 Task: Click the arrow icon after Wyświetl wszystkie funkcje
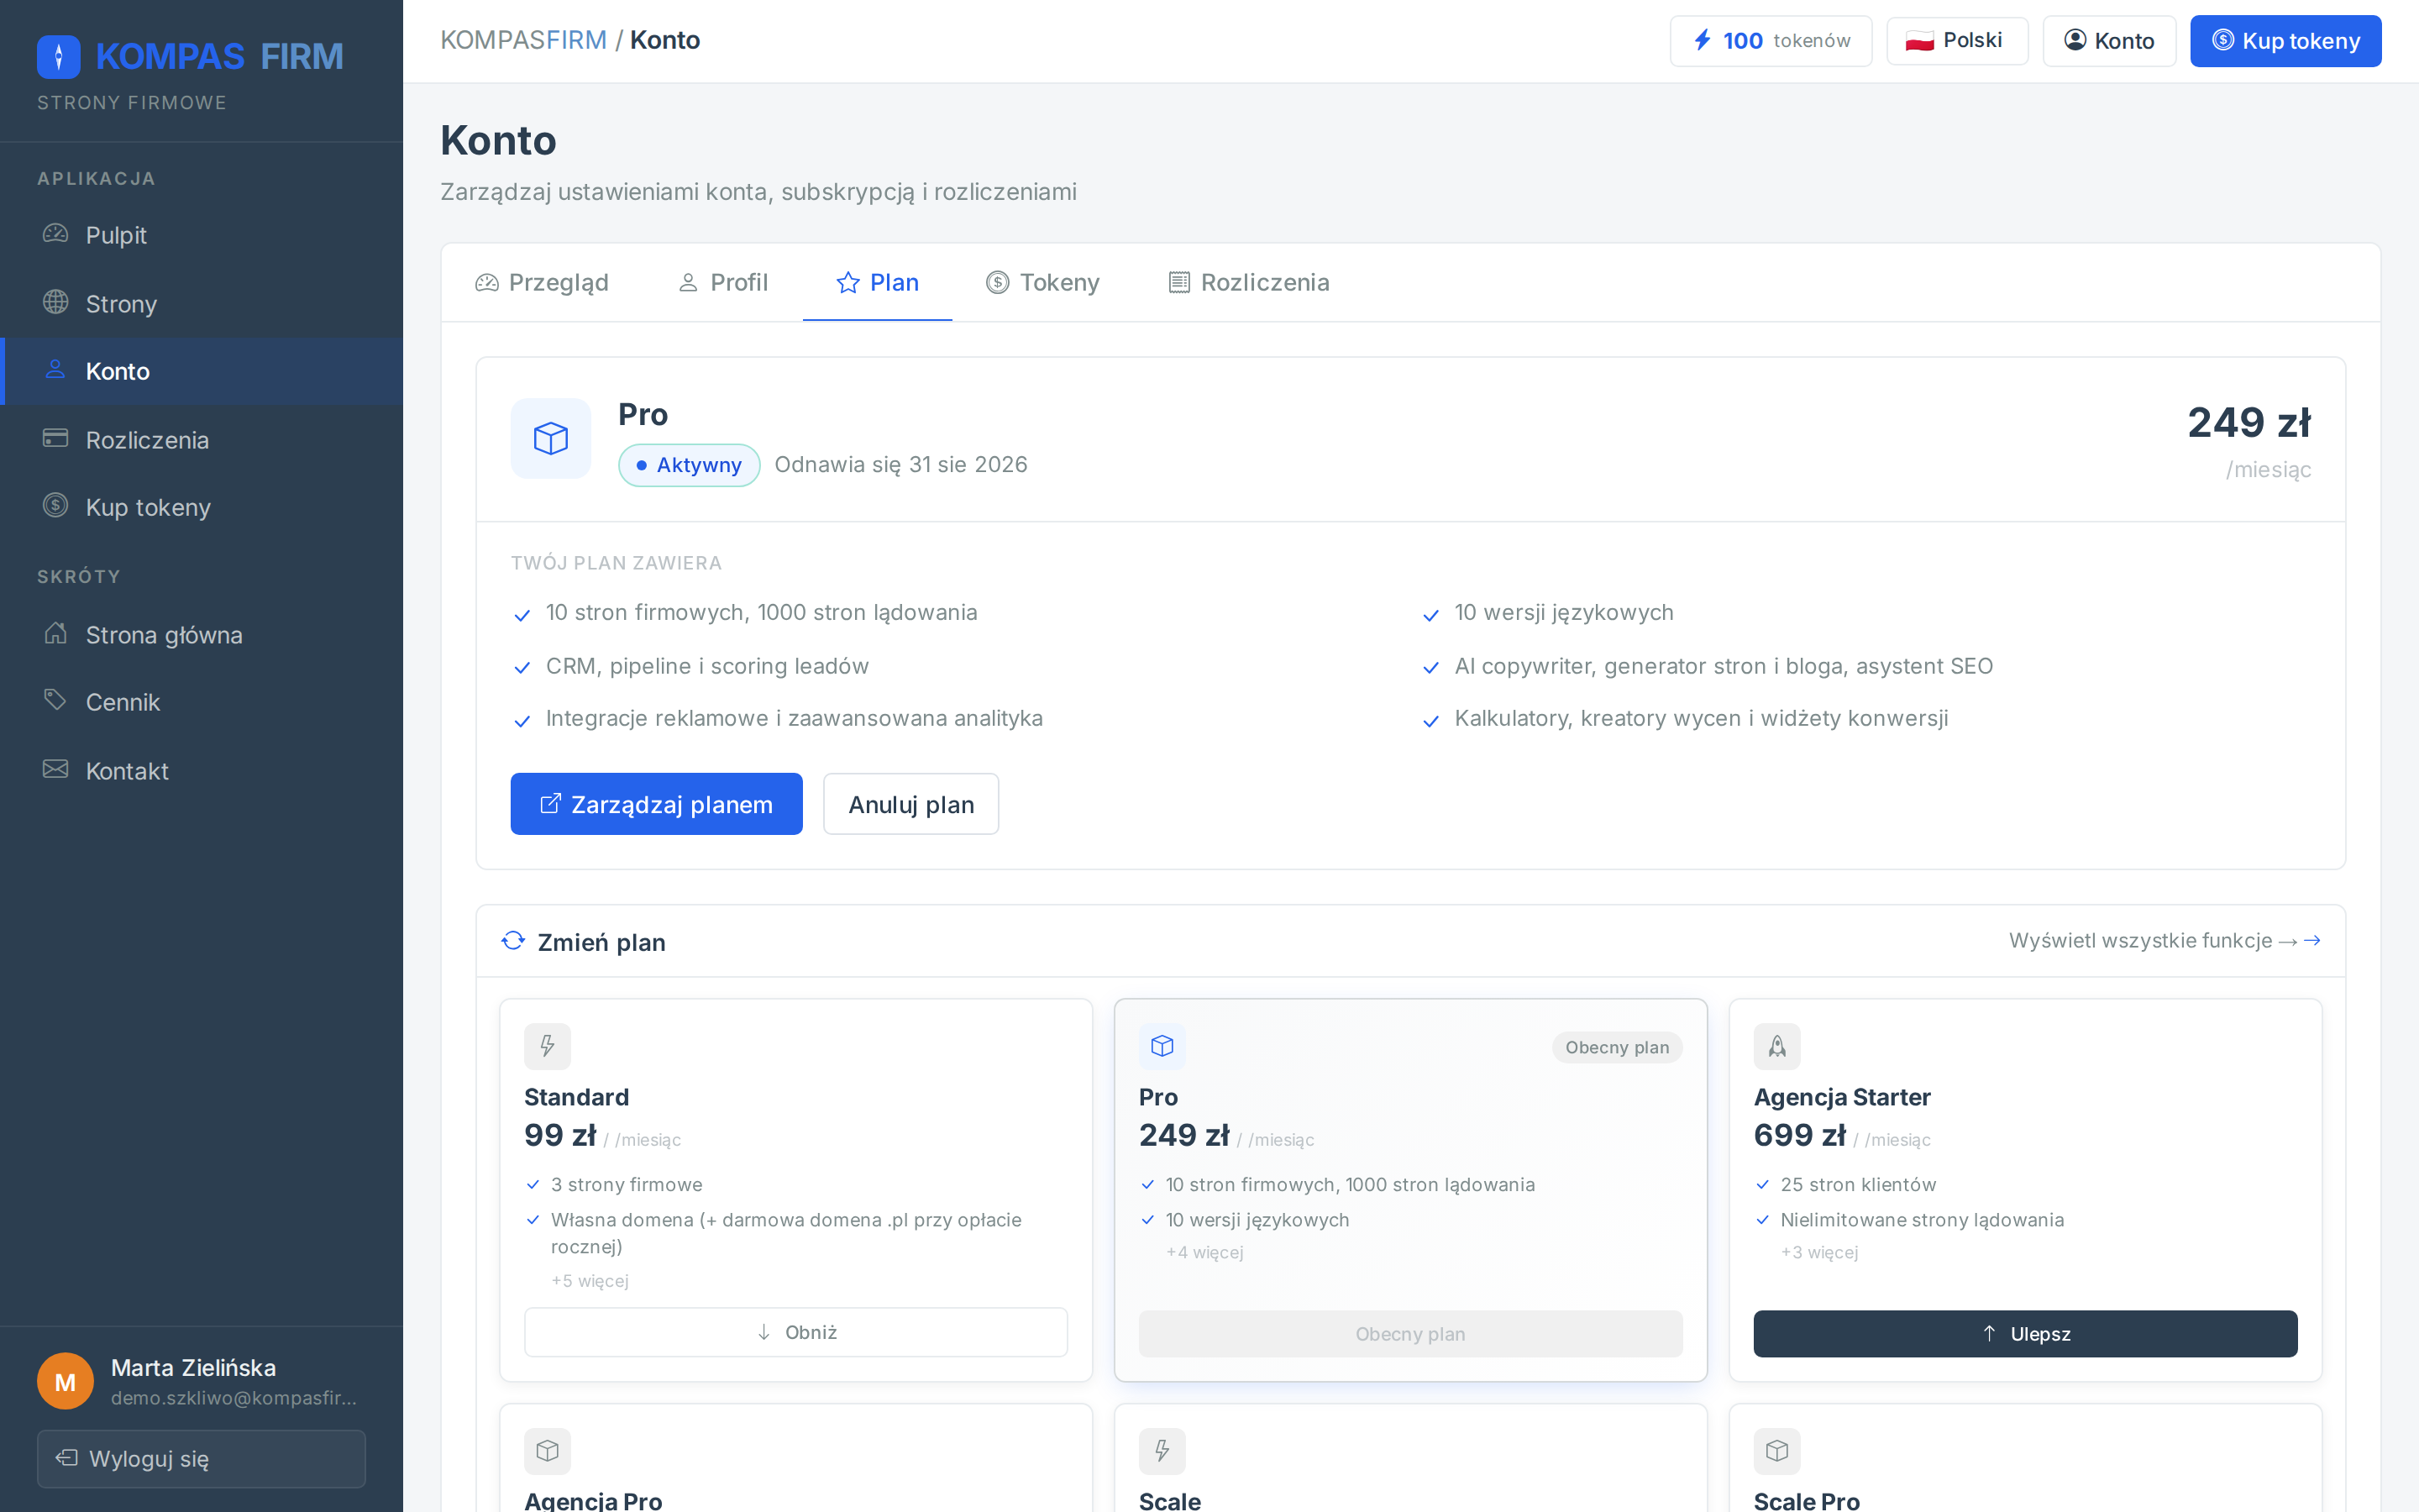pyautogui.click(x=2312, y=941)
